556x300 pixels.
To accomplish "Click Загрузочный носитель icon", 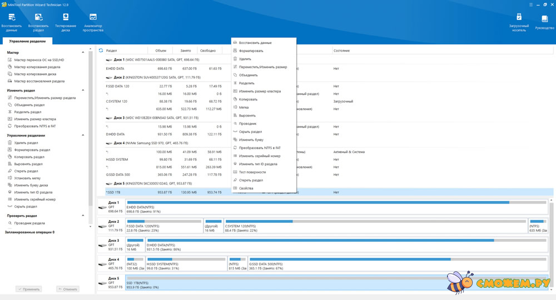I will 519,22.
